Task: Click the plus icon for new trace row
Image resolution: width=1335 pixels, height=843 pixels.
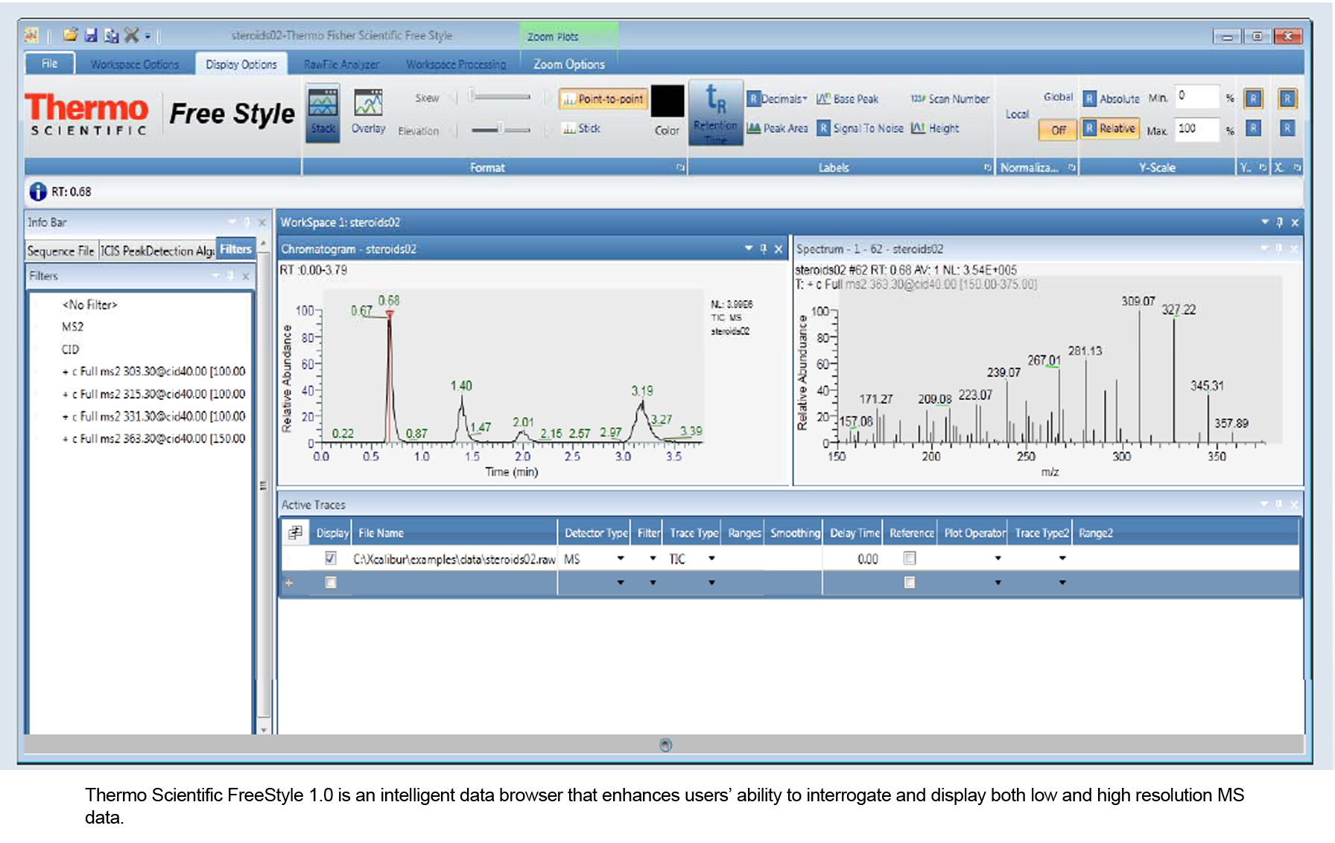Action: click(289, 582)
